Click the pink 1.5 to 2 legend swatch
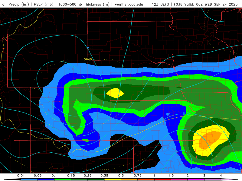The image size is (242, 181). coord(179,179)
